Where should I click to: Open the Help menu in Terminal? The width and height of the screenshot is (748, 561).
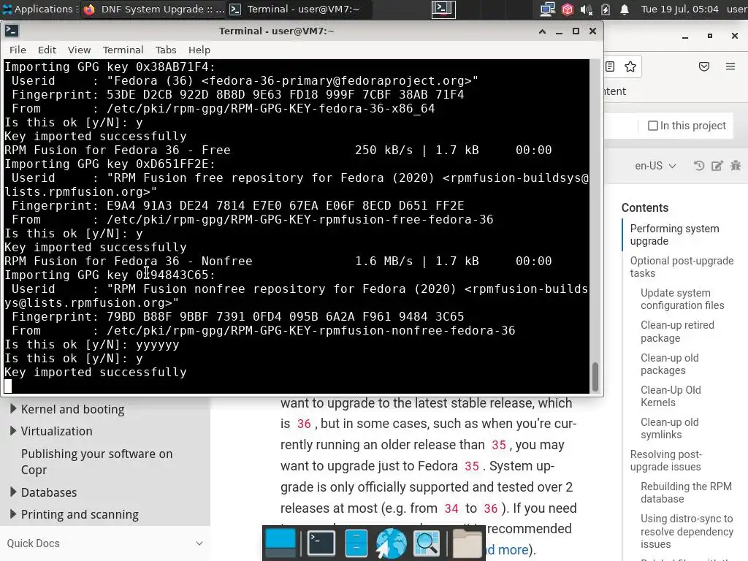[199, 50]
